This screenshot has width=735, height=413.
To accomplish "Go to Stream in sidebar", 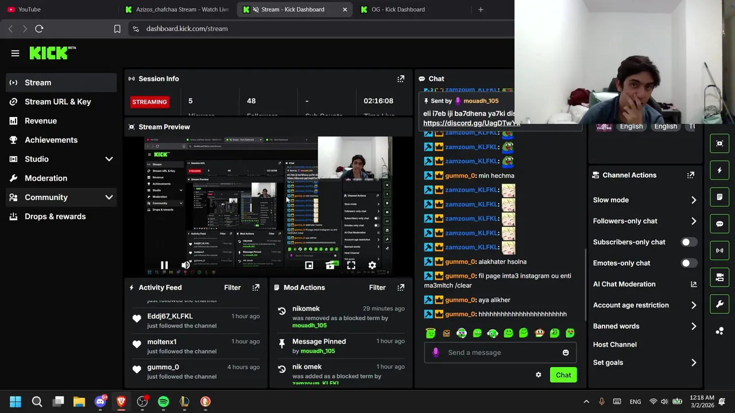I will [62, 83].
